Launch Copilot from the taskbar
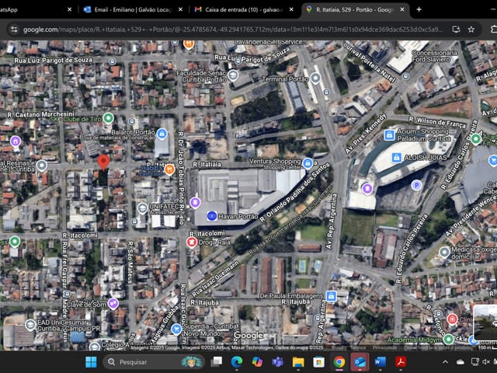 (257, 362)
